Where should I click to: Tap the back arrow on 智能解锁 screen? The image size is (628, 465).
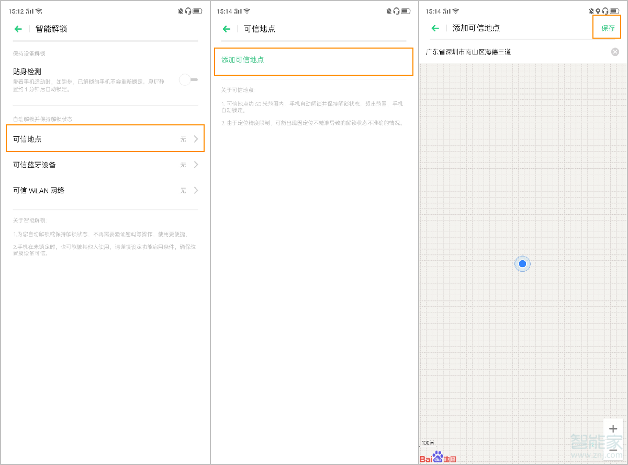pyautogui.click(x=18, y=29)
